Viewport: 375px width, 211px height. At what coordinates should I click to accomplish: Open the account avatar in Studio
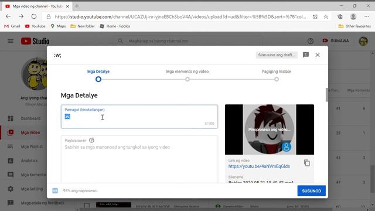363,41
